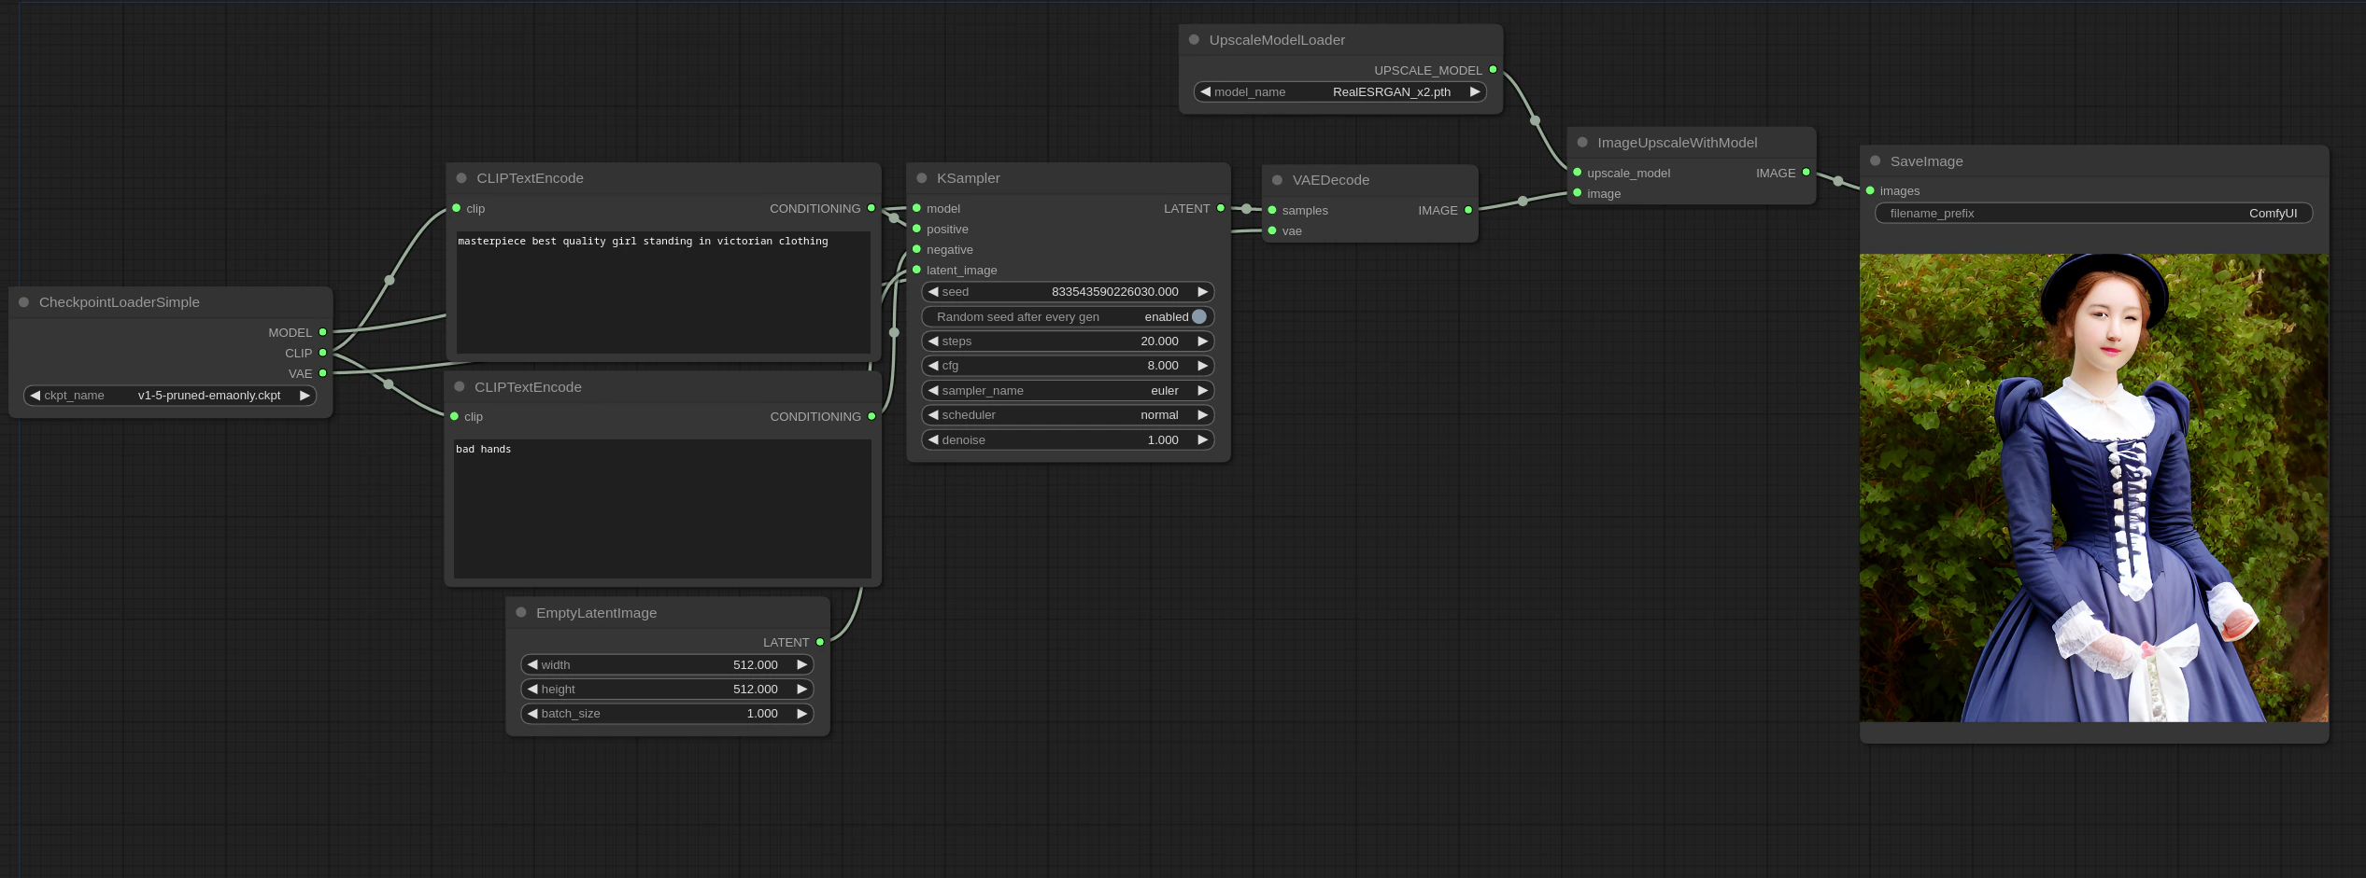This screenshot has height=878, width=2366.
Task: Increase the steps value
Action: click(1203, 341)
